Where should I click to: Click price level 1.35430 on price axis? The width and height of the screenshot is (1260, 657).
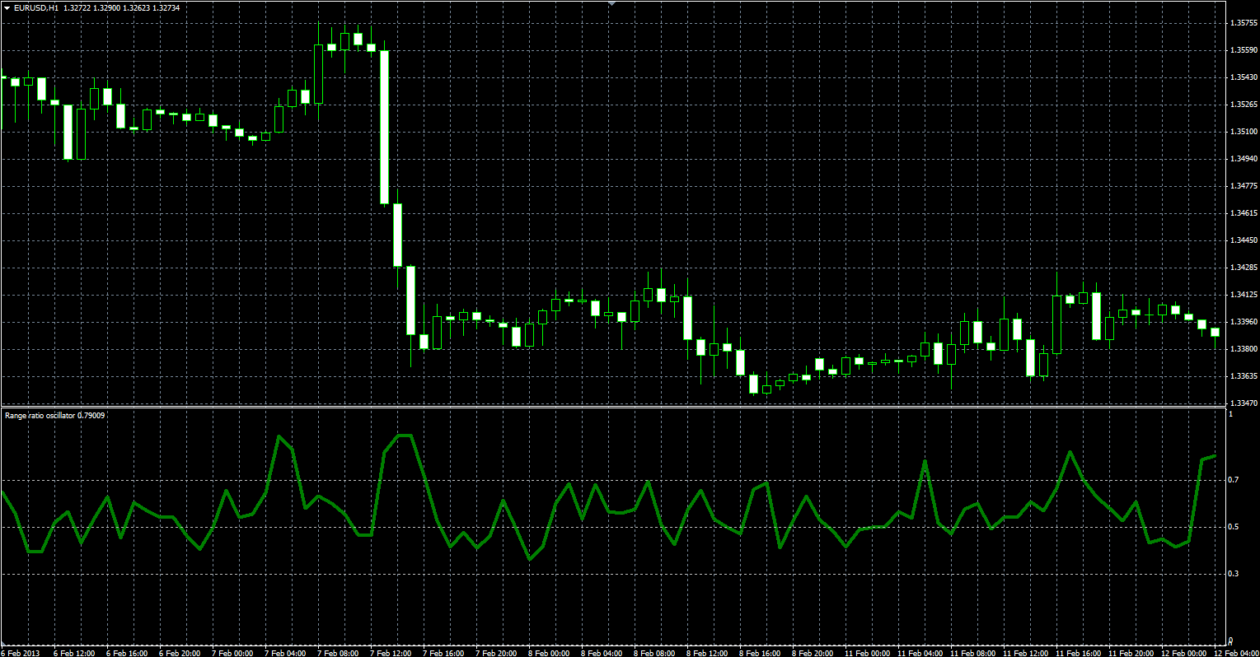pos(1243,77)
